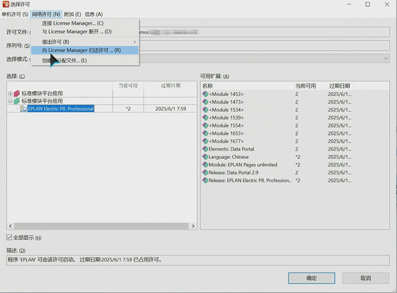The image size is (397, 293).
Task: Click the 当前可用 header in extensions list
Action: (x=310, y=86)
